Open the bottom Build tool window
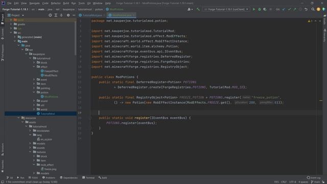 103,178
